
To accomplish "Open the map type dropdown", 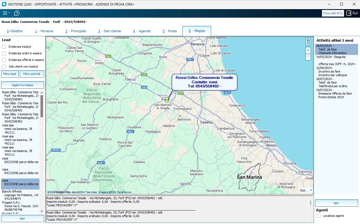I will pyautogui.click(x=306, y=190).
